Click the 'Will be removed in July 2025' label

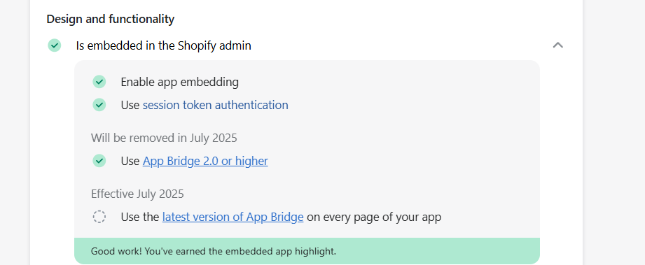(x=164, y=138)
